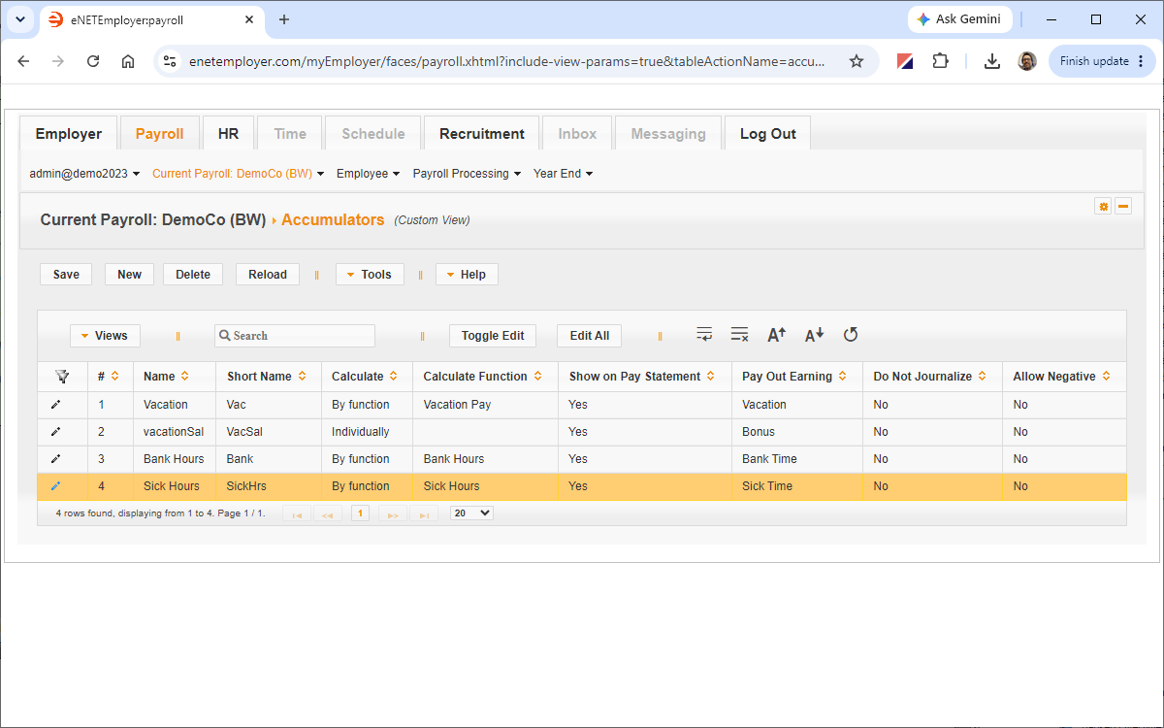This screenshot has height=728, width=1164.
Task: Switch to the Payroll tab
Action: (x=160, y=134)
